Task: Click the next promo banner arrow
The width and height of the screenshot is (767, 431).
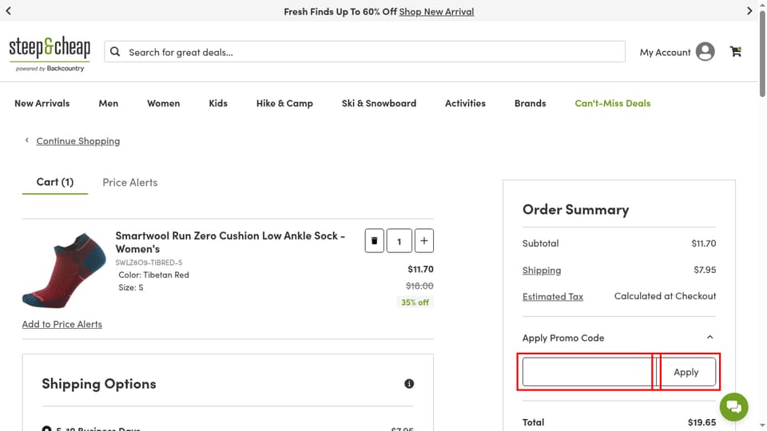Action: coord(749,10)
